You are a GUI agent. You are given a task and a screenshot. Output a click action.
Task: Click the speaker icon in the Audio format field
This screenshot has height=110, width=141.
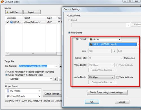[x=91, y=39]
